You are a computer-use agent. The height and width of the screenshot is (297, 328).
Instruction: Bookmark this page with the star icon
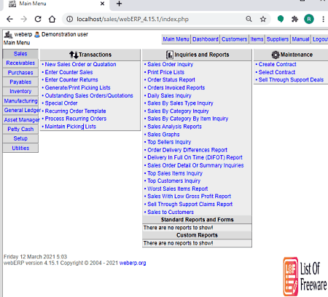click(263, 19)
